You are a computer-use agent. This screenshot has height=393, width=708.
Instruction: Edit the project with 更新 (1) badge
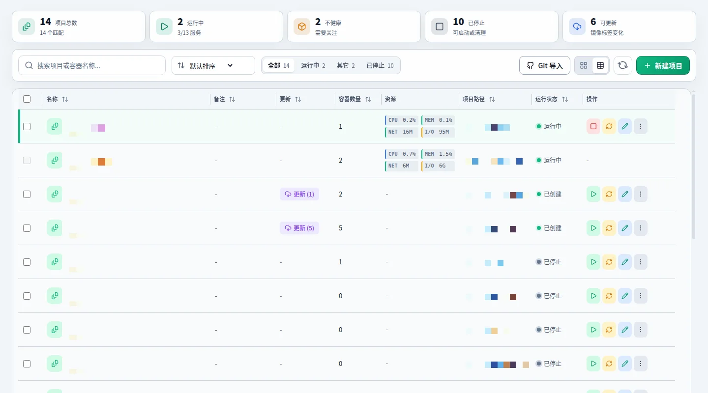click(x=625, y=194)
